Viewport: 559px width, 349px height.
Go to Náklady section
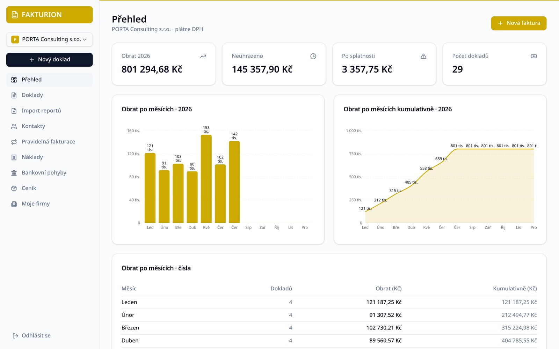49,157
